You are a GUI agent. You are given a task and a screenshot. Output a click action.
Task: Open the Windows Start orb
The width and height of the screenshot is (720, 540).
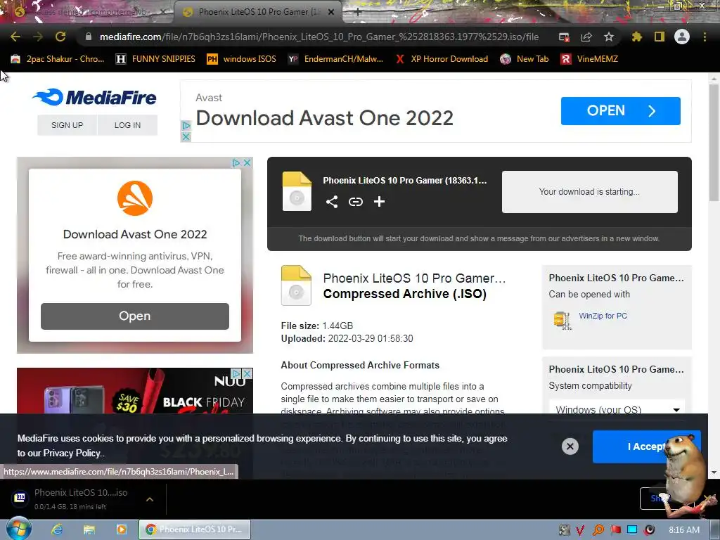coord(19,529)
